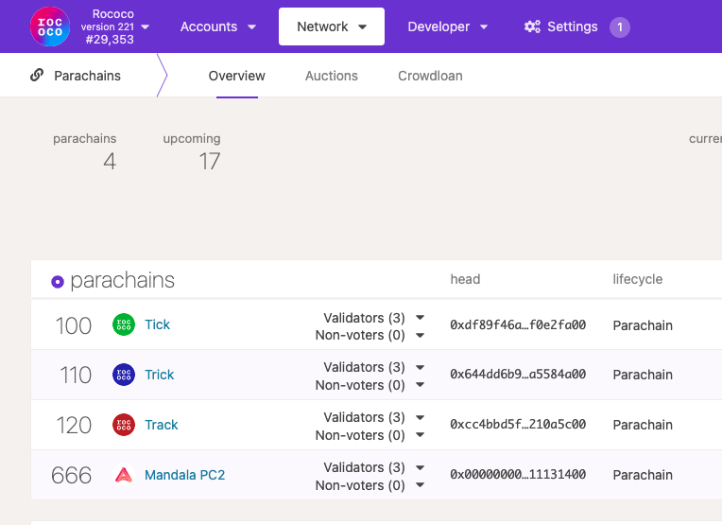Click head hash 0x644dd6b9…a5584a00

pyautogui.click(x=518, y=374)
